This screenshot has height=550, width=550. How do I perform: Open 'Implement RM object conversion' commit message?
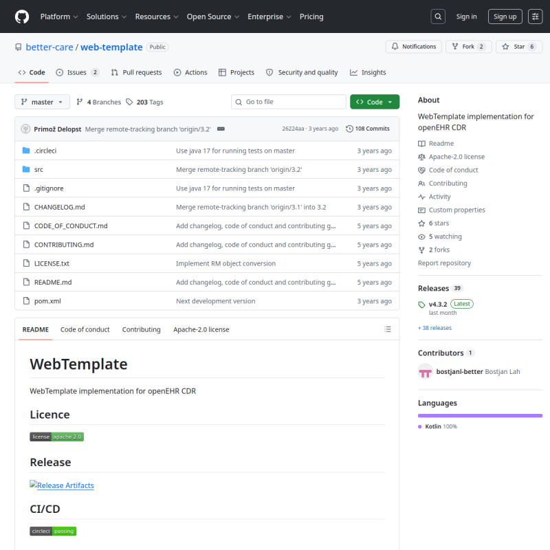pos(226,263)
